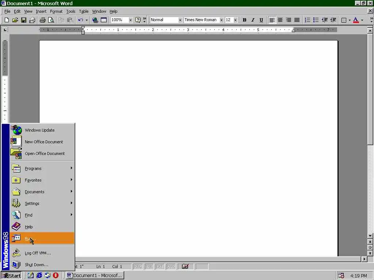Click inside the blank document page
The height and width of the screenshot is (280, 374).
188,148
